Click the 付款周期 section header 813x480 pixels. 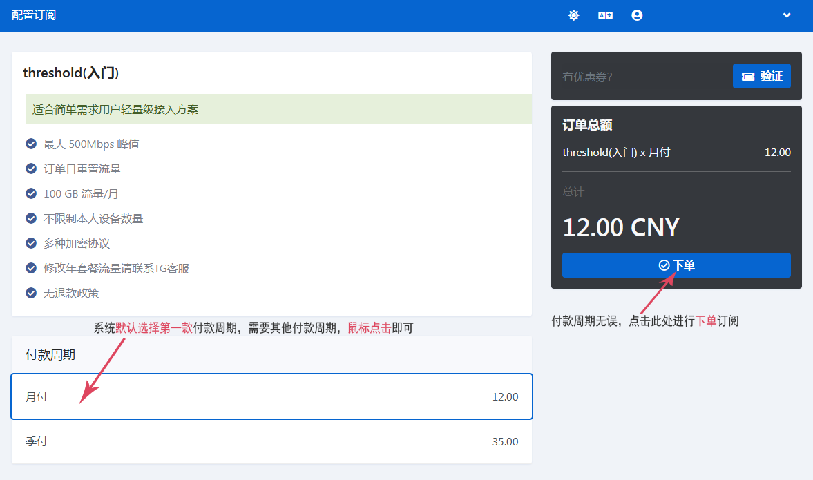pos(50,355)
